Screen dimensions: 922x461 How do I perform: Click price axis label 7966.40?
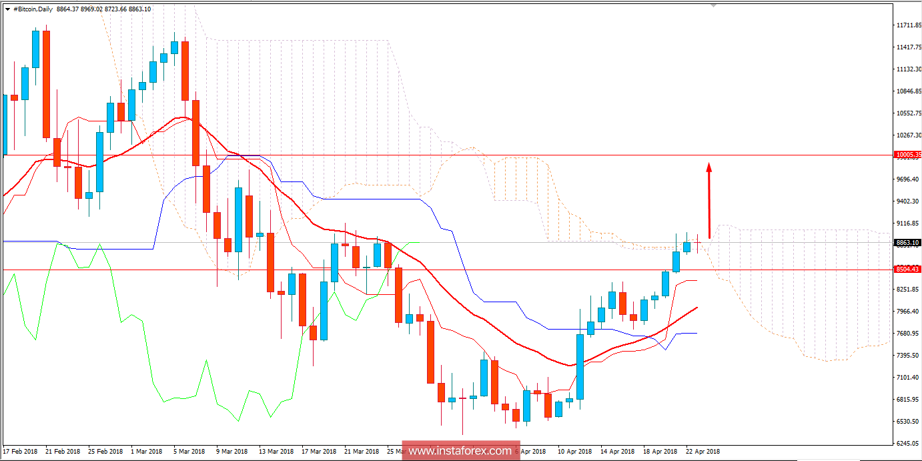(x=909, y=312)
